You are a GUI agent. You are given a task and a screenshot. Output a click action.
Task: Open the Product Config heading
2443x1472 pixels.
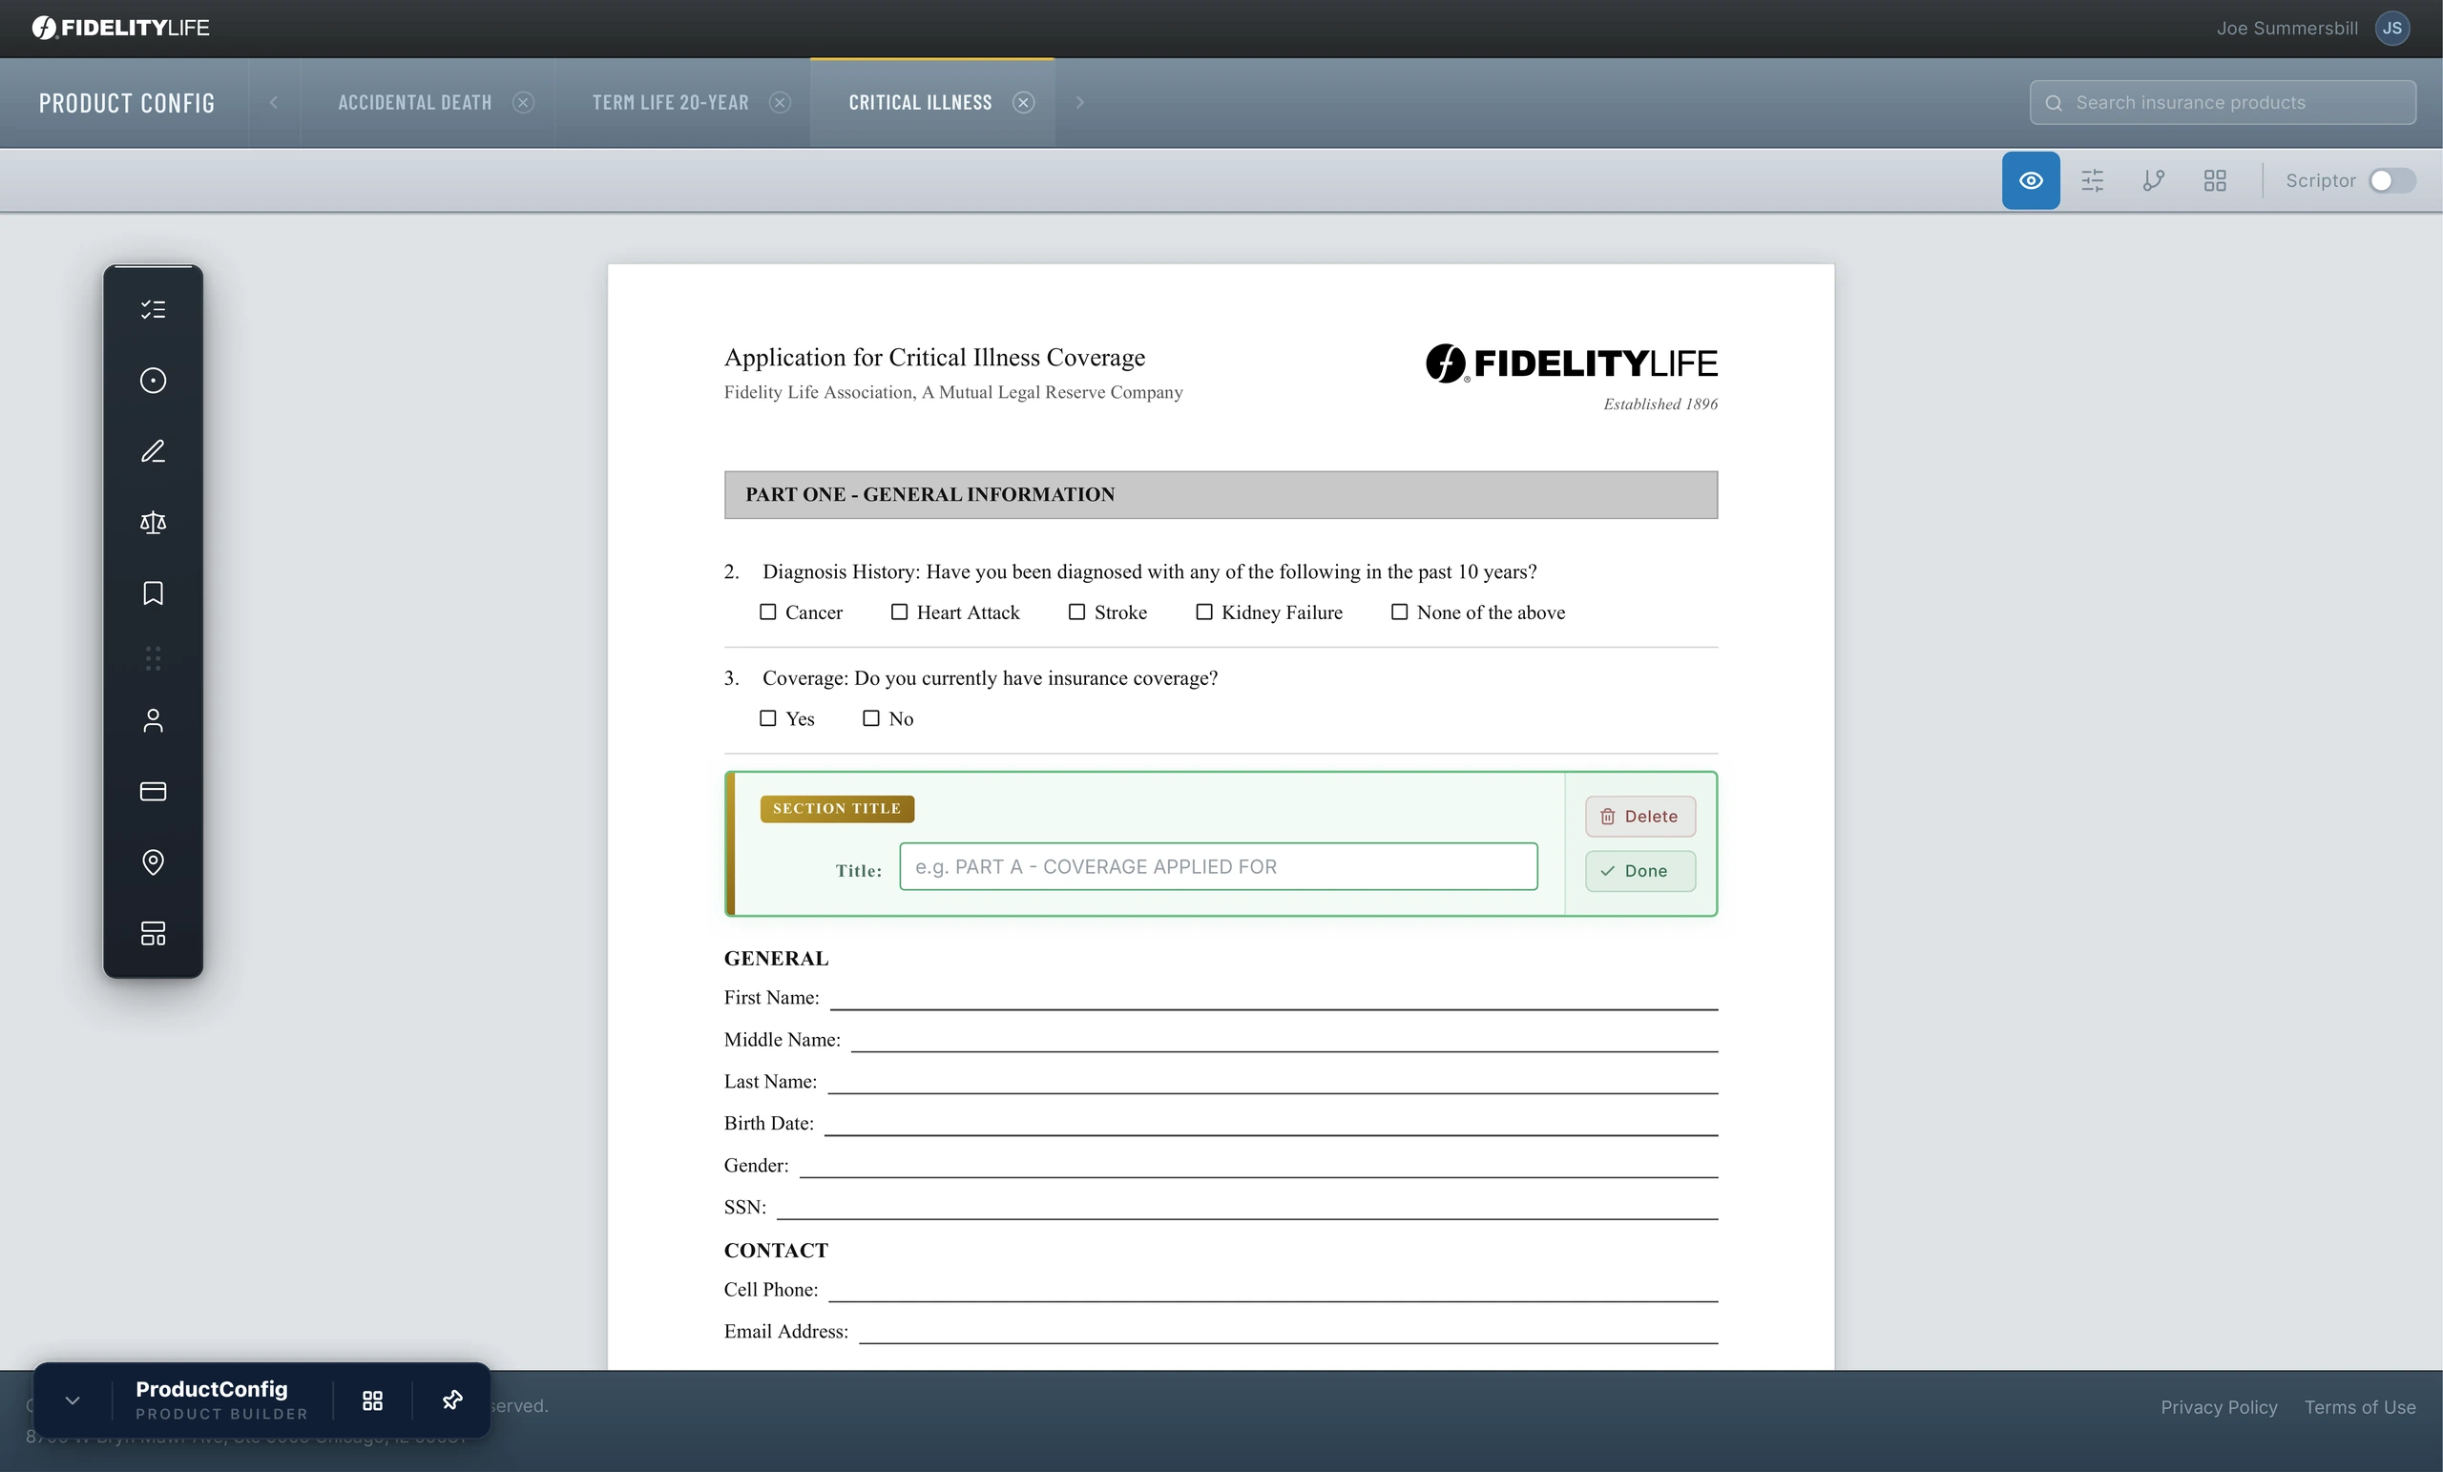pyautogui.click(x=127, y=103)
